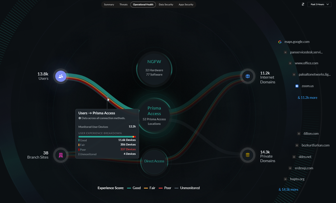Open the www.office.com domain entry
The width and height of the screenshot is (336, 203).
(306, 63)
